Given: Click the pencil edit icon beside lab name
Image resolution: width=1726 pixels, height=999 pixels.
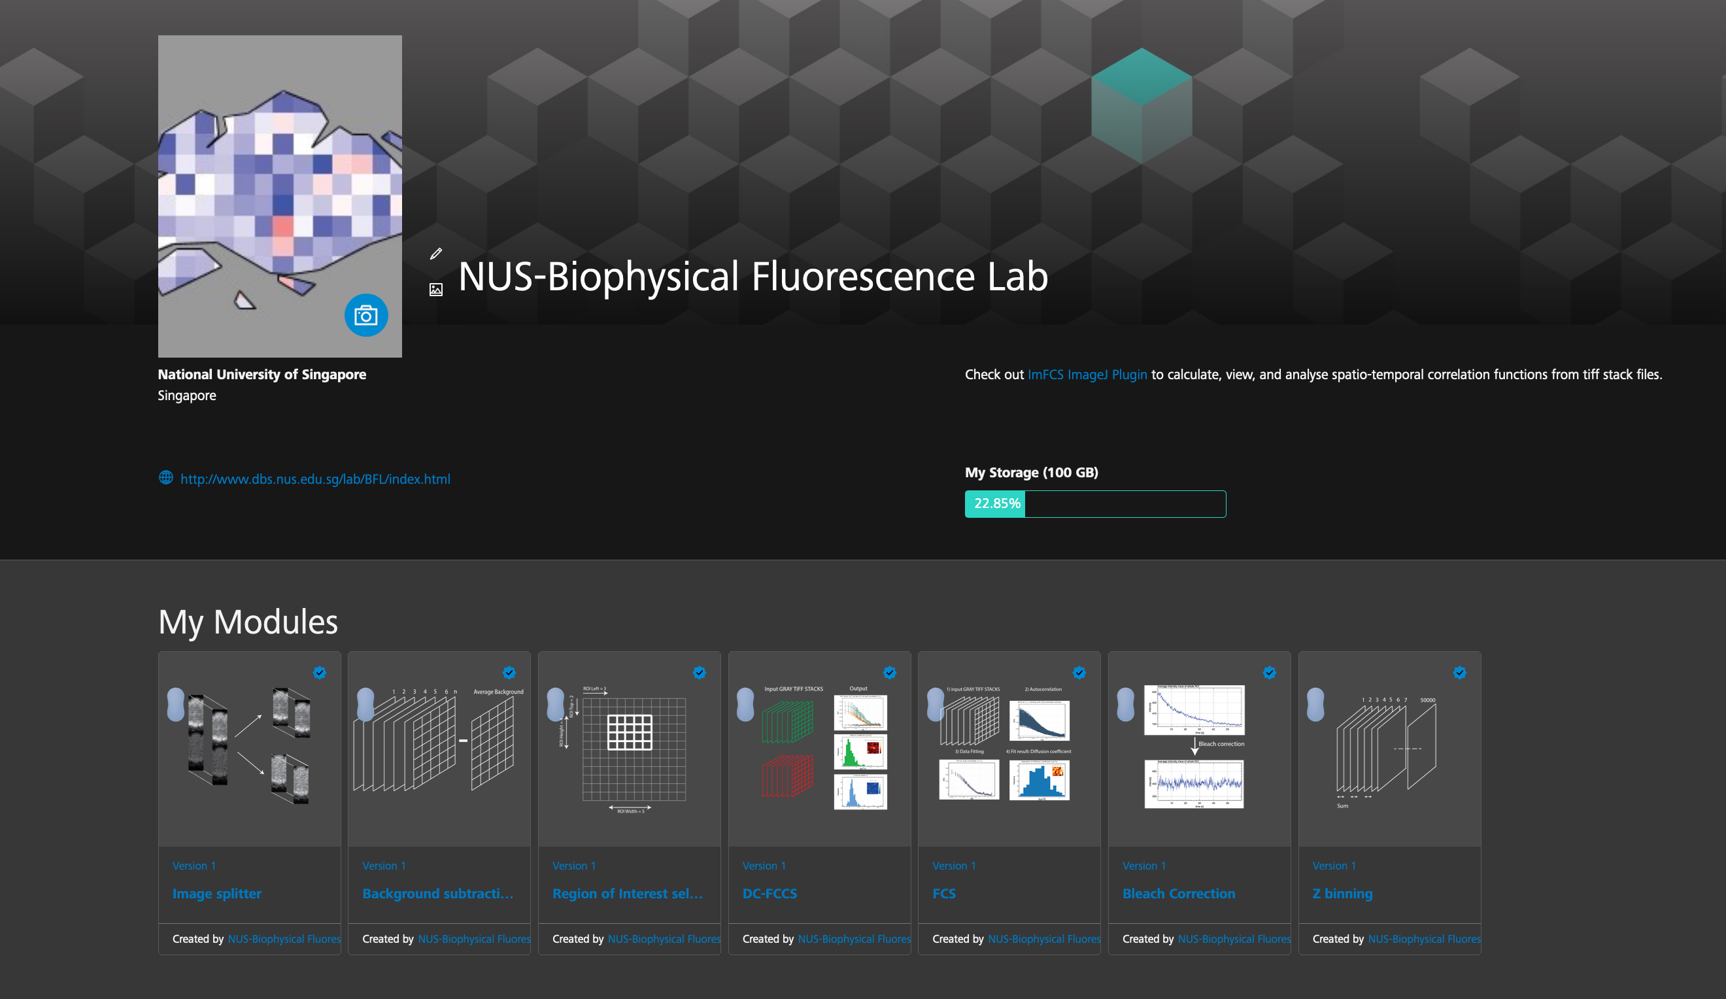Looking at the screenshot, I should tap(435, 254).
